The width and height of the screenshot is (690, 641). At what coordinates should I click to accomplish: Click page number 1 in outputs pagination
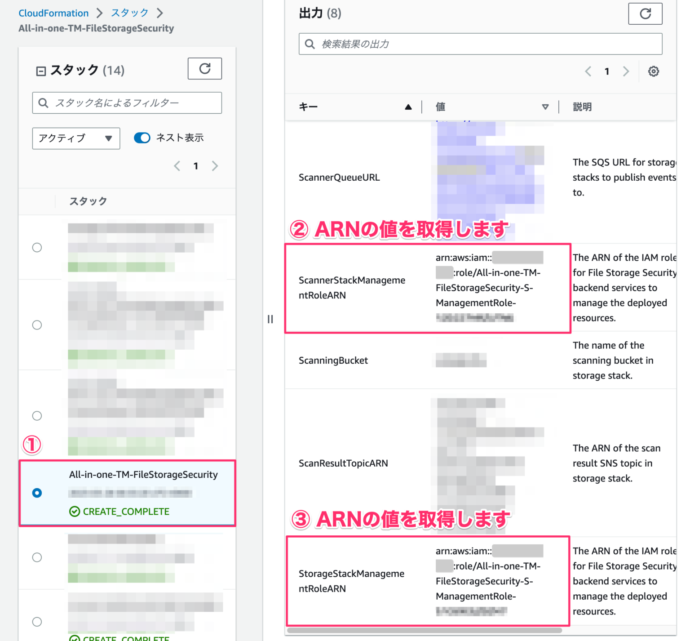(606, 71)
